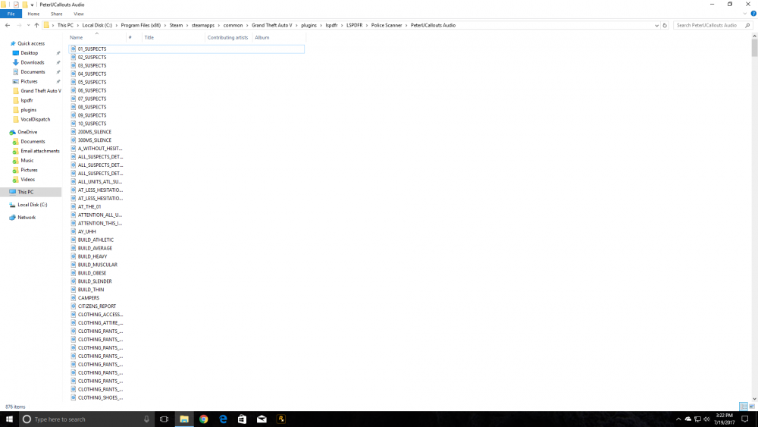Go back to previous folder
This screenshot has width=758, height=427.
point(8,25)
